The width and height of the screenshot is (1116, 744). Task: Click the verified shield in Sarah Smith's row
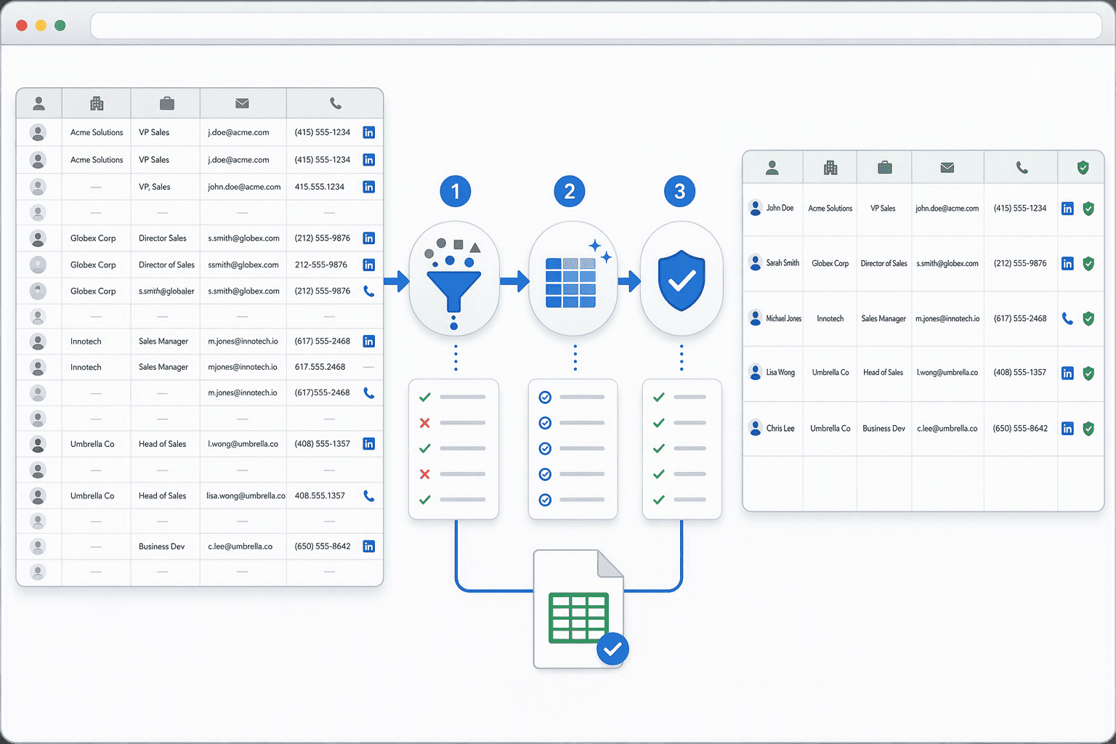1088,264
